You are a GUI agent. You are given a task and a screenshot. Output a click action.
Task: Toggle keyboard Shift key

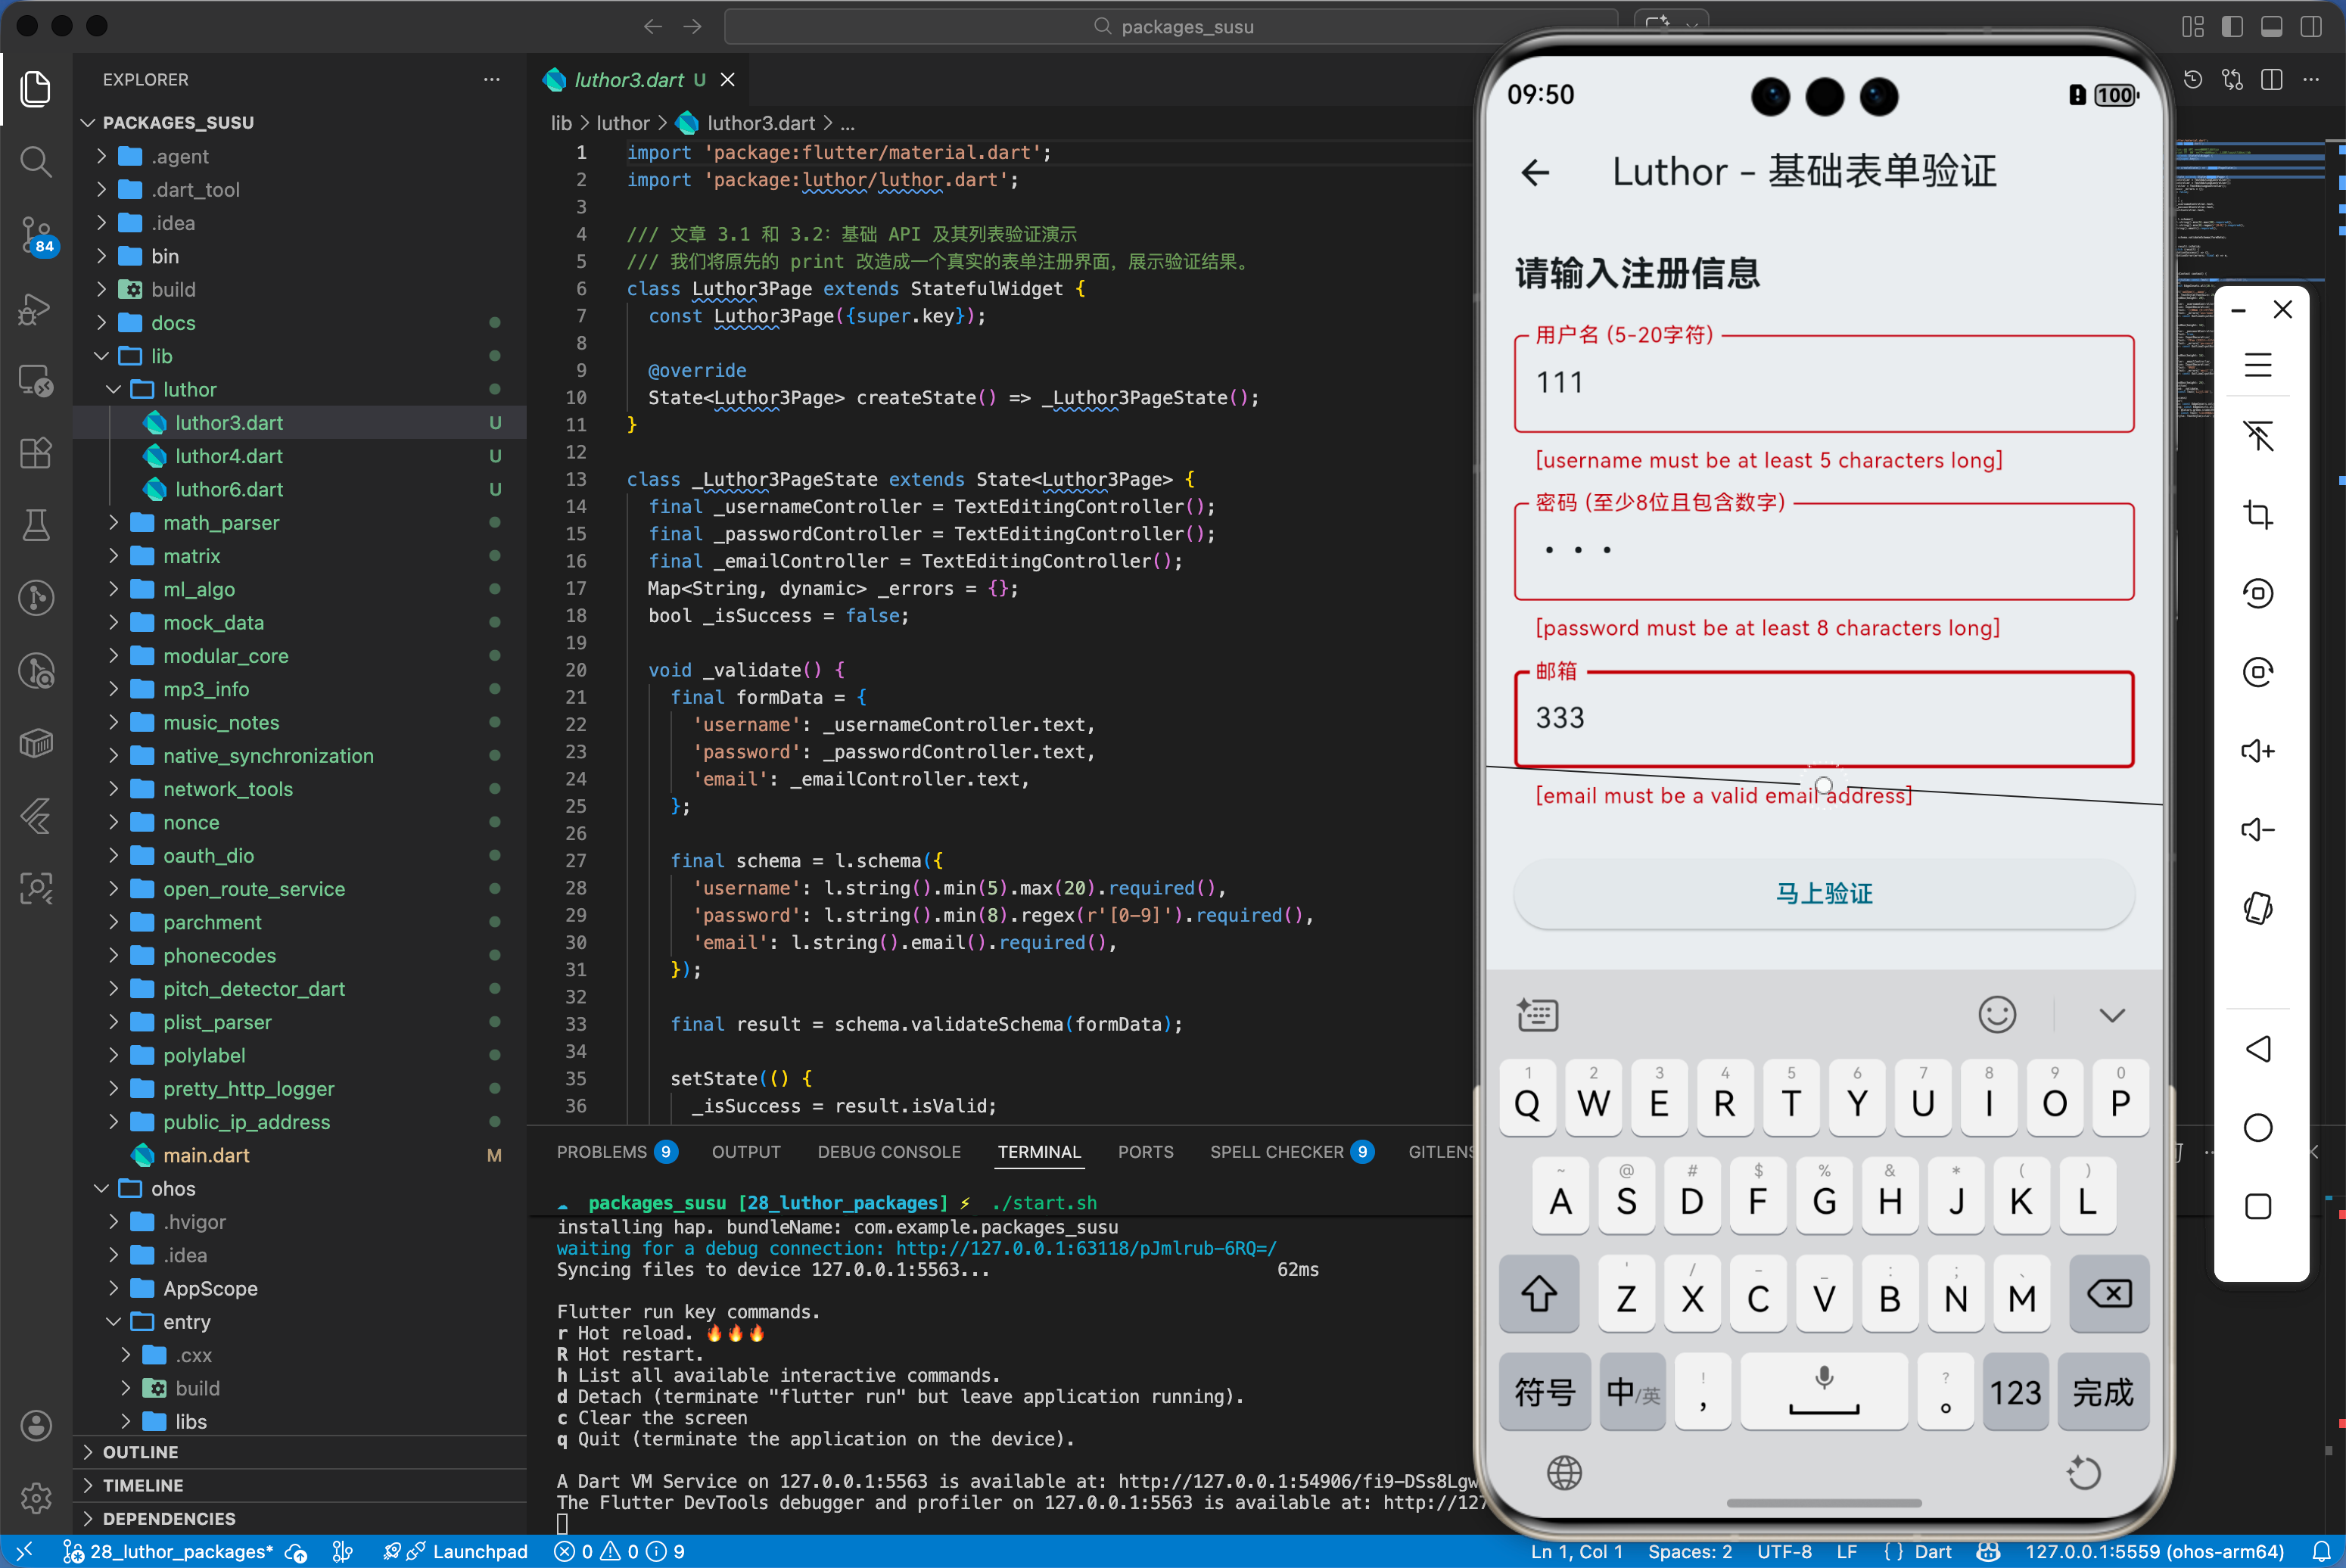1538,1295
